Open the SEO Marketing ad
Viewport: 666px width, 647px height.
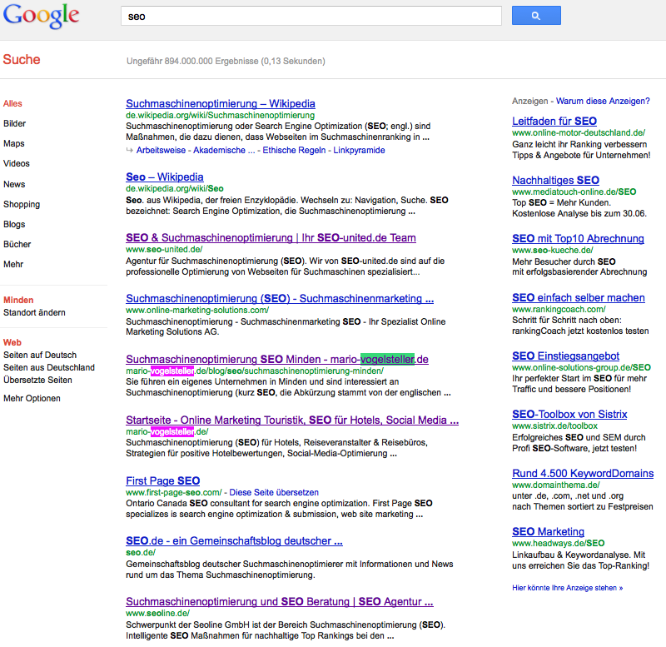point(549,531)
